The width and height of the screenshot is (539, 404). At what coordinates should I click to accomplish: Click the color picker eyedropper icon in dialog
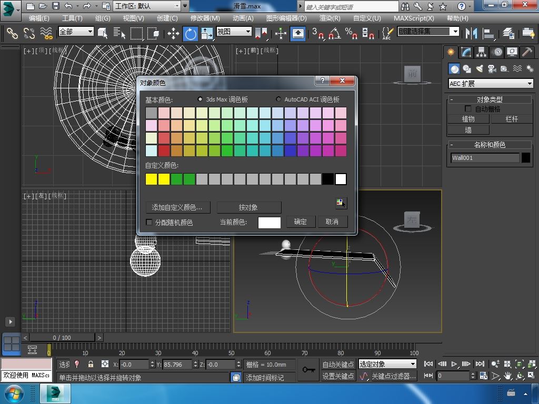pos(341,203)
